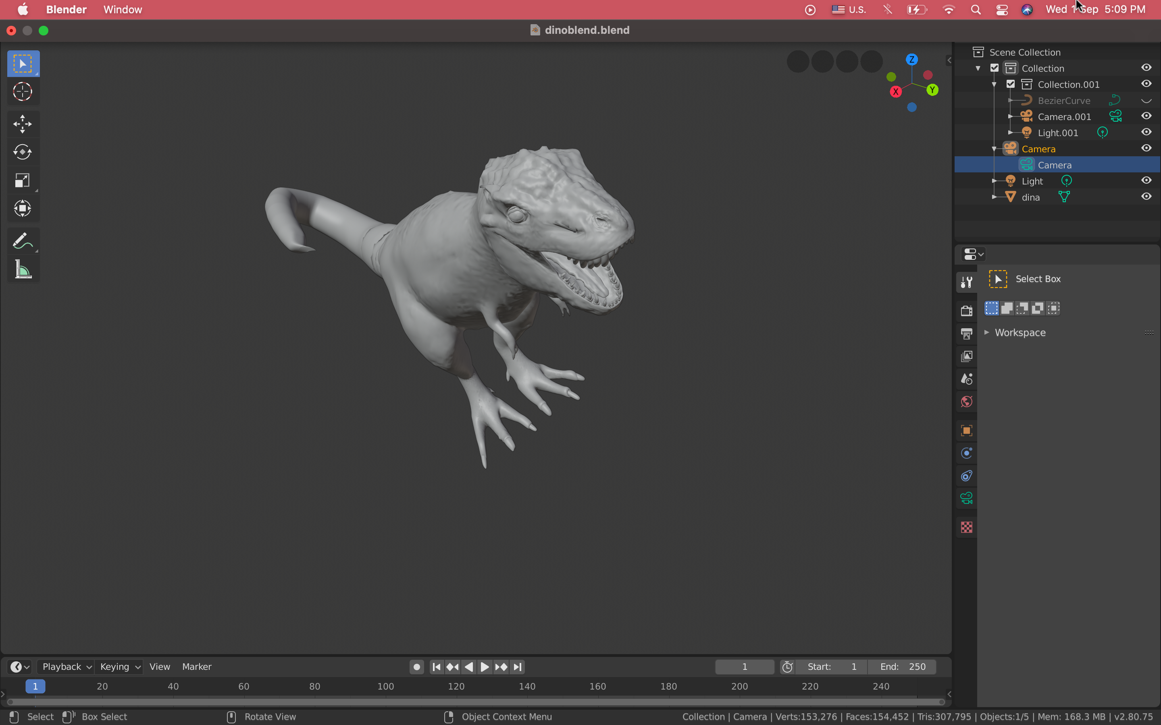
Task: Hide Light.001 using its eye icon
Action: pos(1146,132)
